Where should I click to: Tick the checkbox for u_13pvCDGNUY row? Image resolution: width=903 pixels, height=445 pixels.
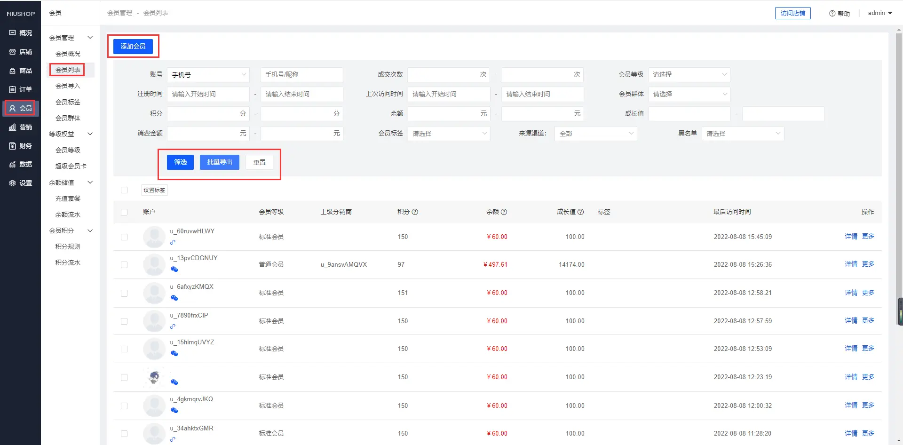(124, 265)
